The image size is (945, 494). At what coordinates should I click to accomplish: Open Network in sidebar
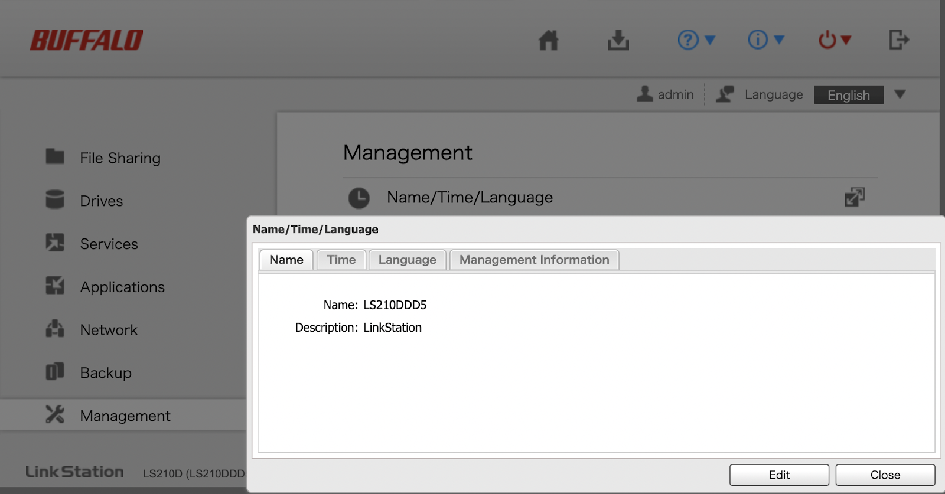coord(109,331)
